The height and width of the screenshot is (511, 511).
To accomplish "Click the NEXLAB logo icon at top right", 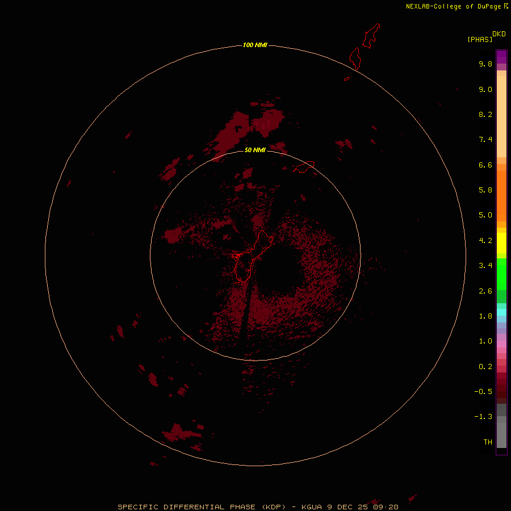I will [506, 6].
